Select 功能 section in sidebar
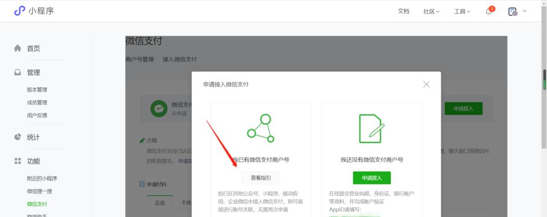 pyautogui.click(x=34, y=161)
